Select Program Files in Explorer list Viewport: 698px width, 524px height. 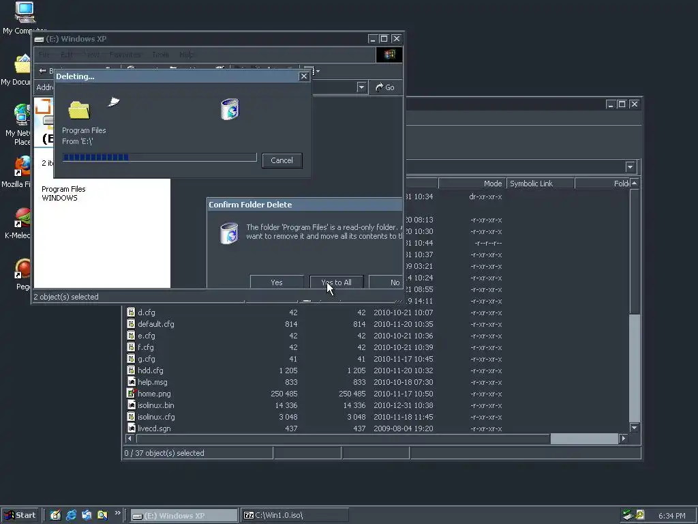(x=63, y=189)
